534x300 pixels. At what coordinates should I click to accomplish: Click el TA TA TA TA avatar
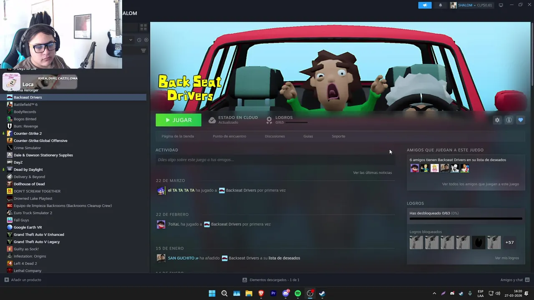161,191
